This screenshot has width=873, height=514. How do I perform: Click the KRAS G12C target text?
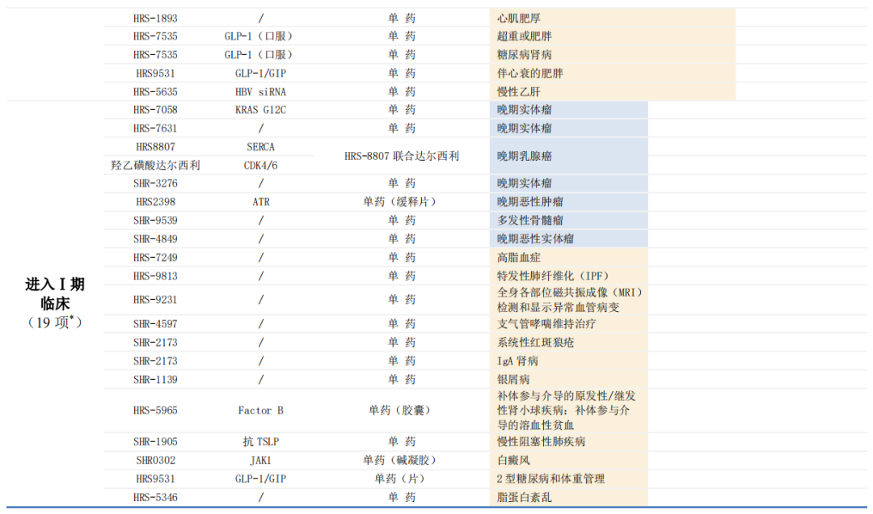pyautogui.click(x=260, y=109)
